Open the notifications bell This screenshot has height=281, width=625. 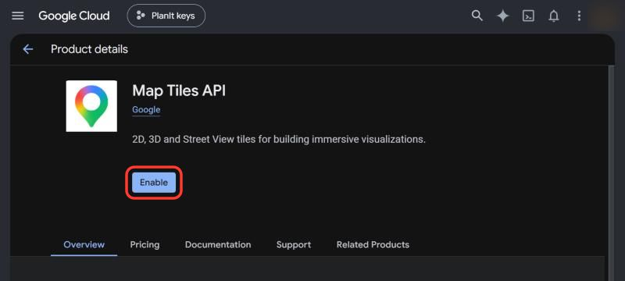554,16
